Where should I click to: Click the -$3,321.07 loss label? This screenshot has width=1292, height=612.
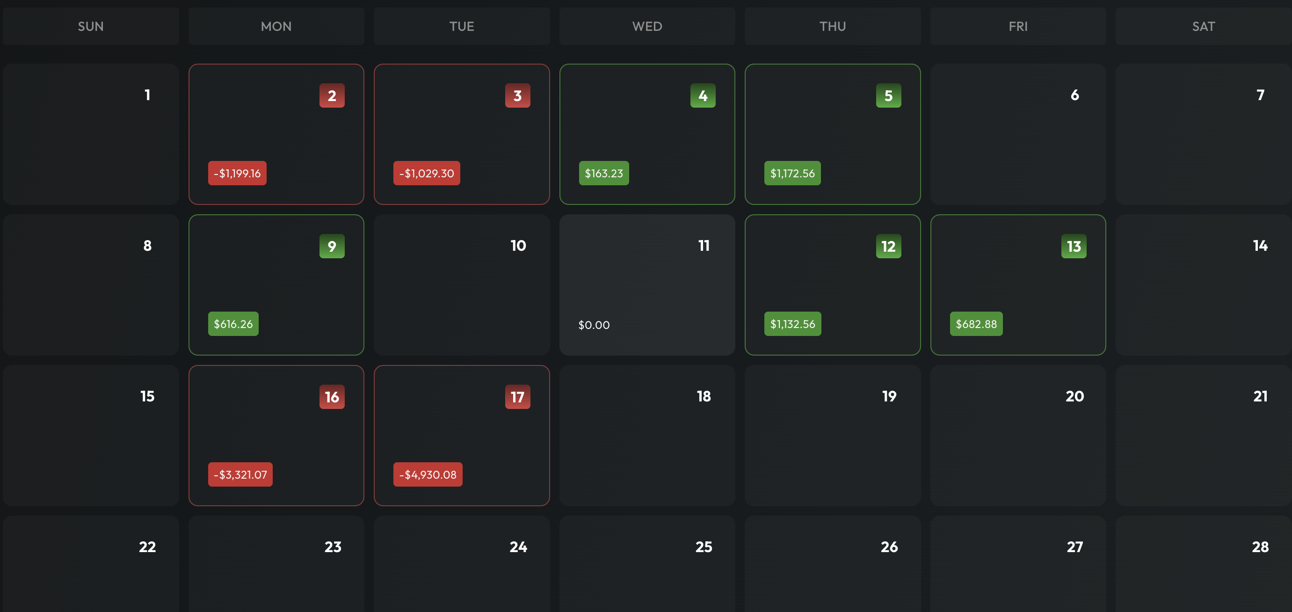click(240, 474)
